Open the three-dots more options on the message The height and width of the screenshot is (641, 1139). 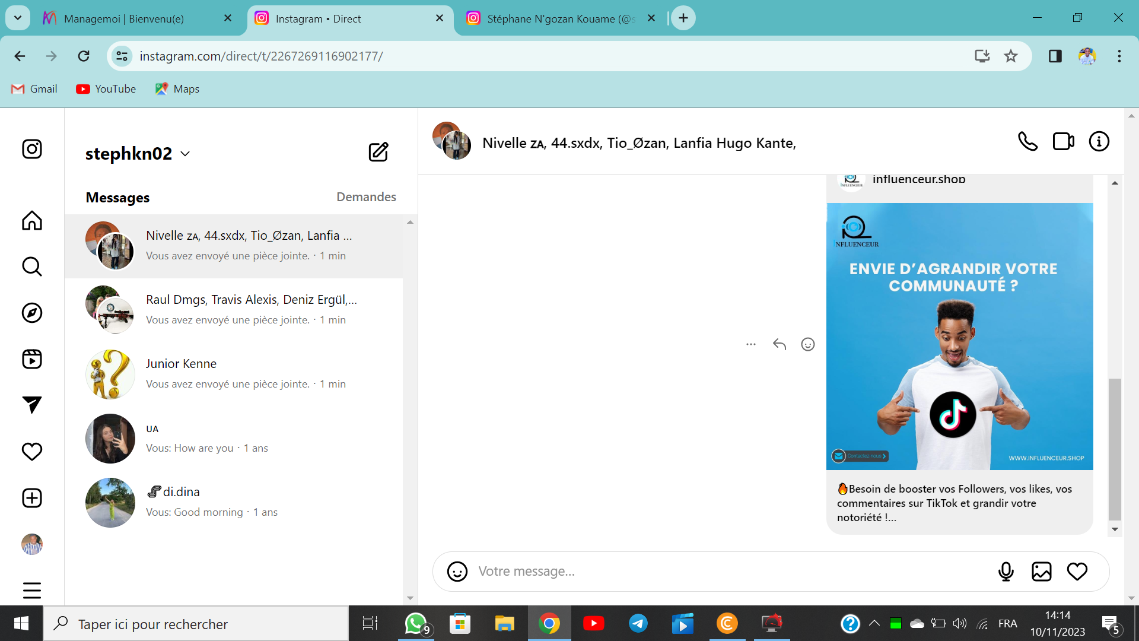point(750,344)
